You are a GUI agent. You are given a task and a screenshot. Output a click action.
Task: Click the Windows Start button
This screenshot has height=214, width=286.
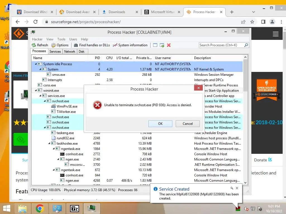tap(7, 208)
